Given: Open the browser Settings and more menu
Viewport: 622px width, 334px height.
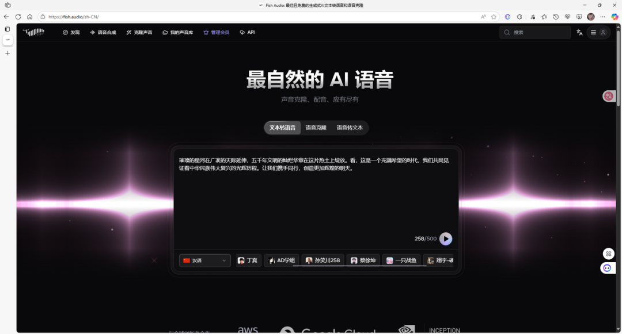Looking at the screenshot, I should [x=602, y=17].
